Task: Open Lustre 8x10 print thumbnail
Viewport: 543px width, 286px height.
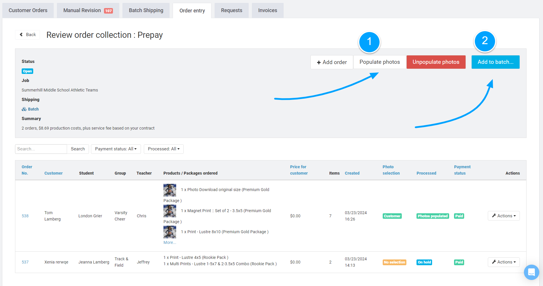Action: [x=170, y=232]
